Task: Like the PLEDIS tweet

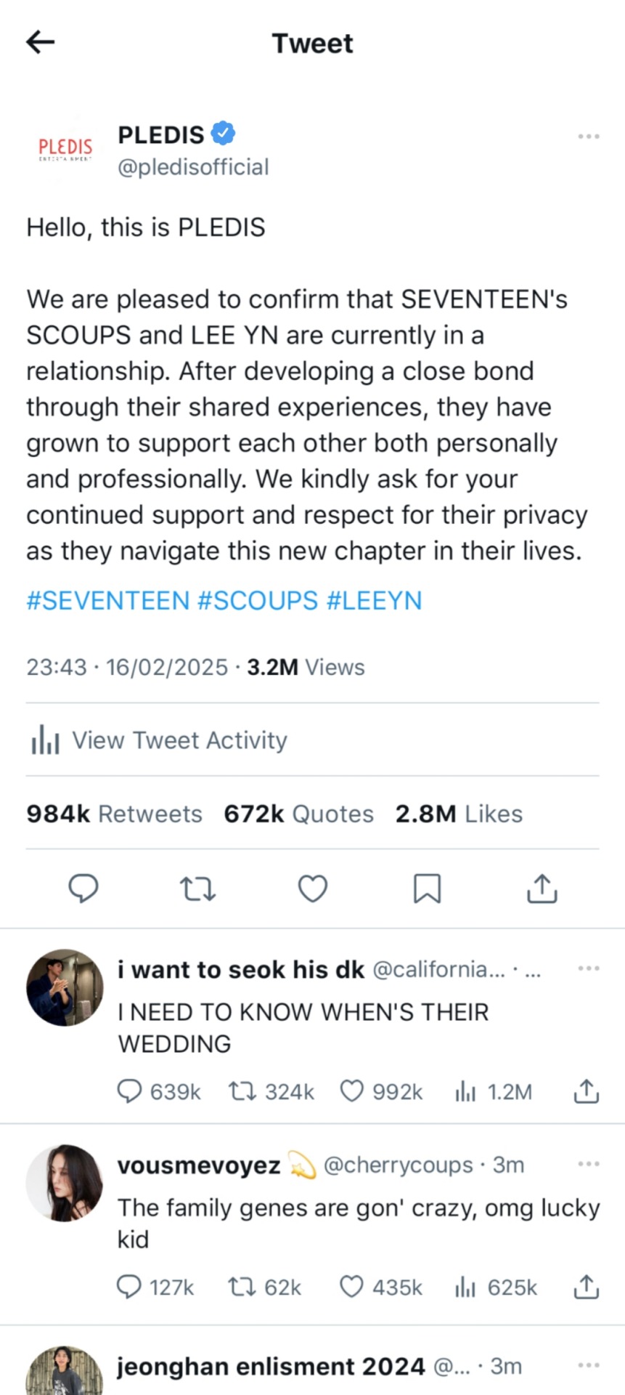Action: coord(313,888)
